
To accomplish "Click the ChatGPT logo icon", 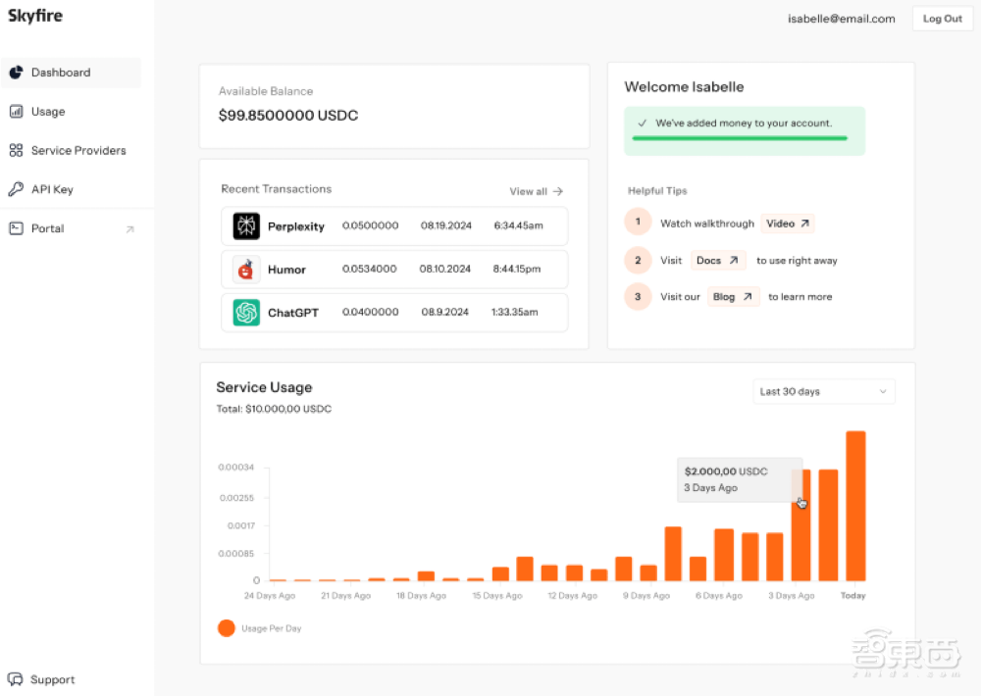I will pos(246,313).
